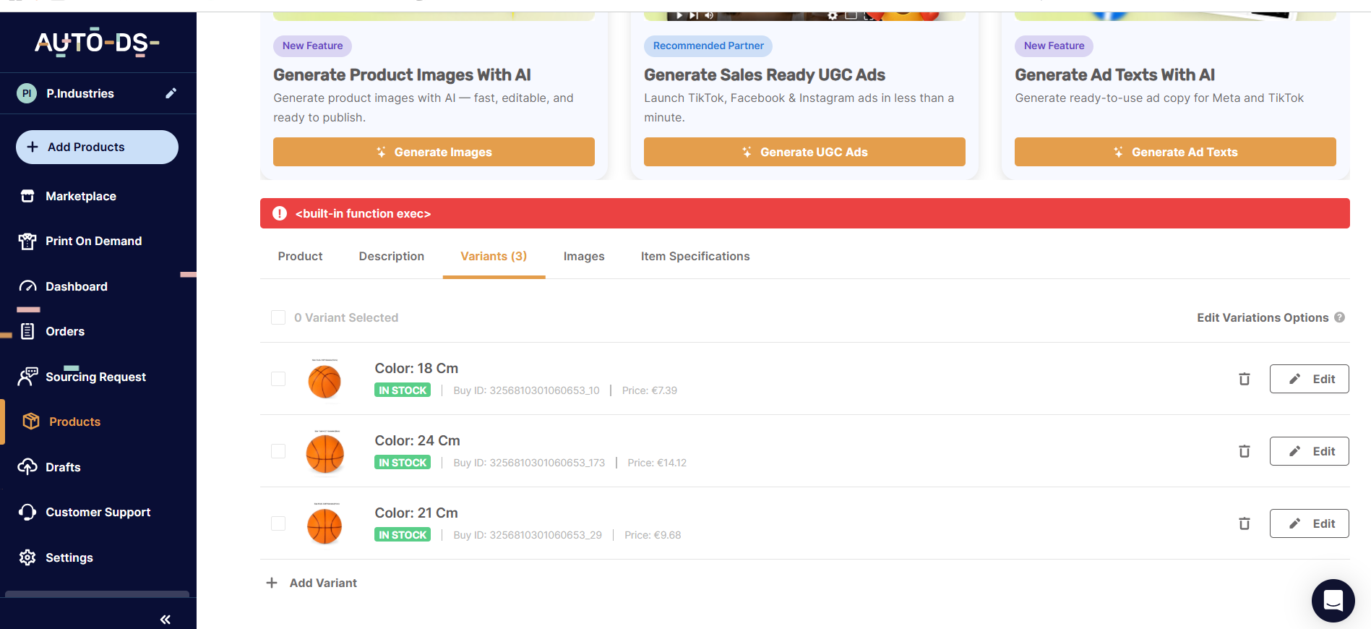Click the 24 Cm basketball thumbnail
The height and width of the screenshot is (629, 1371).
325,453
